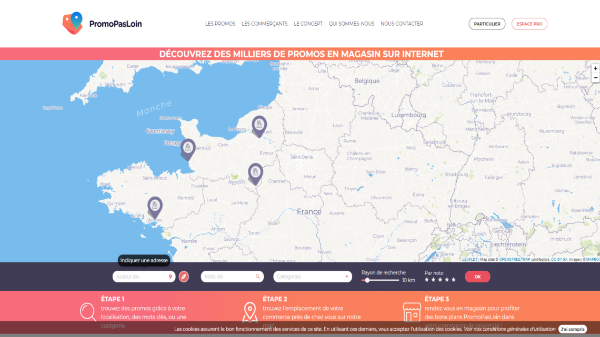This screenshot has width=600, height=337.
Task: Click the Autour de address field
Action: pyautogui.click(x=144, y=277)
